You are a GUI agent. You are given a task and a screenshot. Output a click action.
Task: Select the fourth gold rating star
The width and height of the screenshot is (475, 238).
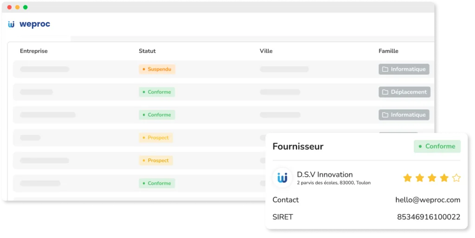point(444,178)
